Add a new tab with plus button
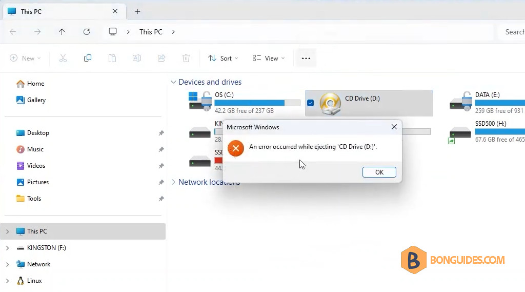 137,12
